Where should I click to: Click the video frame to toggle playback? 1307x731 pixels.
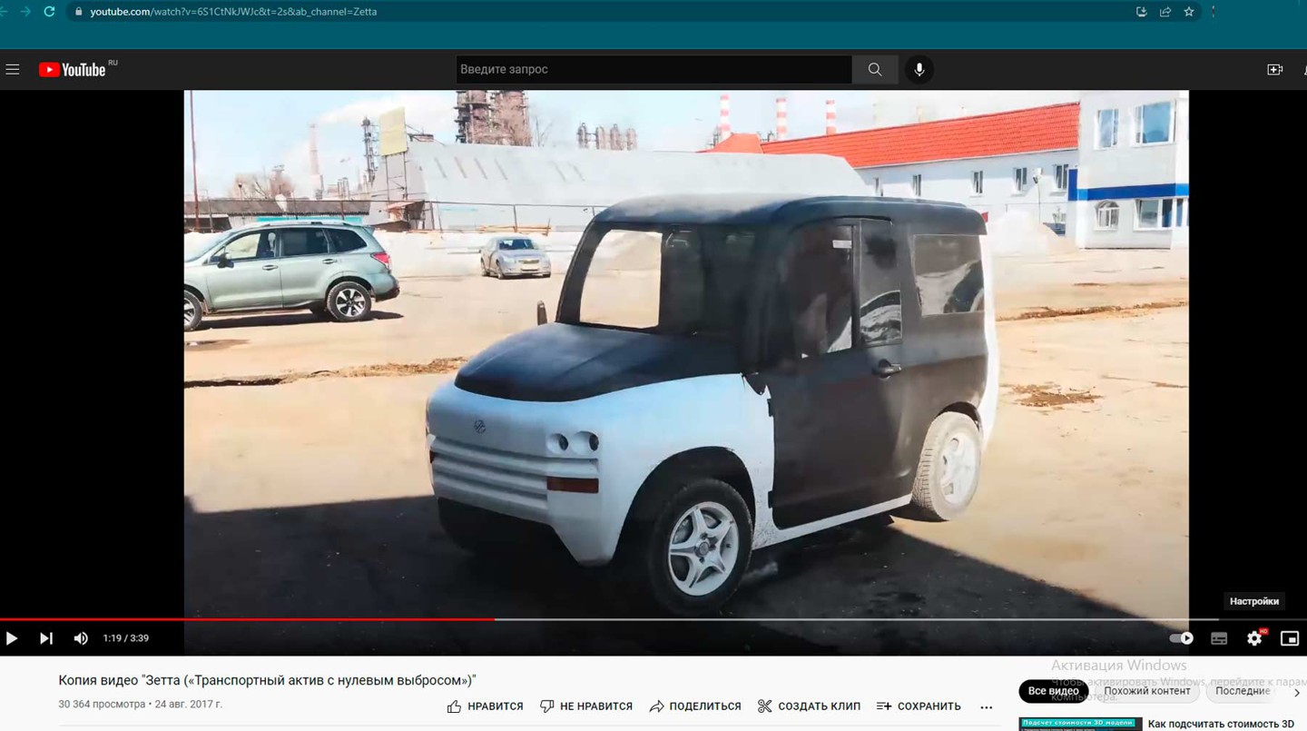pos(686,352)
